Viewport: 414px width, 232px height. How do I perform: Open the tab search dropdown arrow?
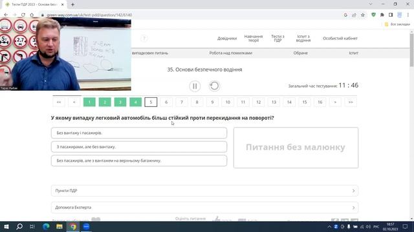(371, 5)
